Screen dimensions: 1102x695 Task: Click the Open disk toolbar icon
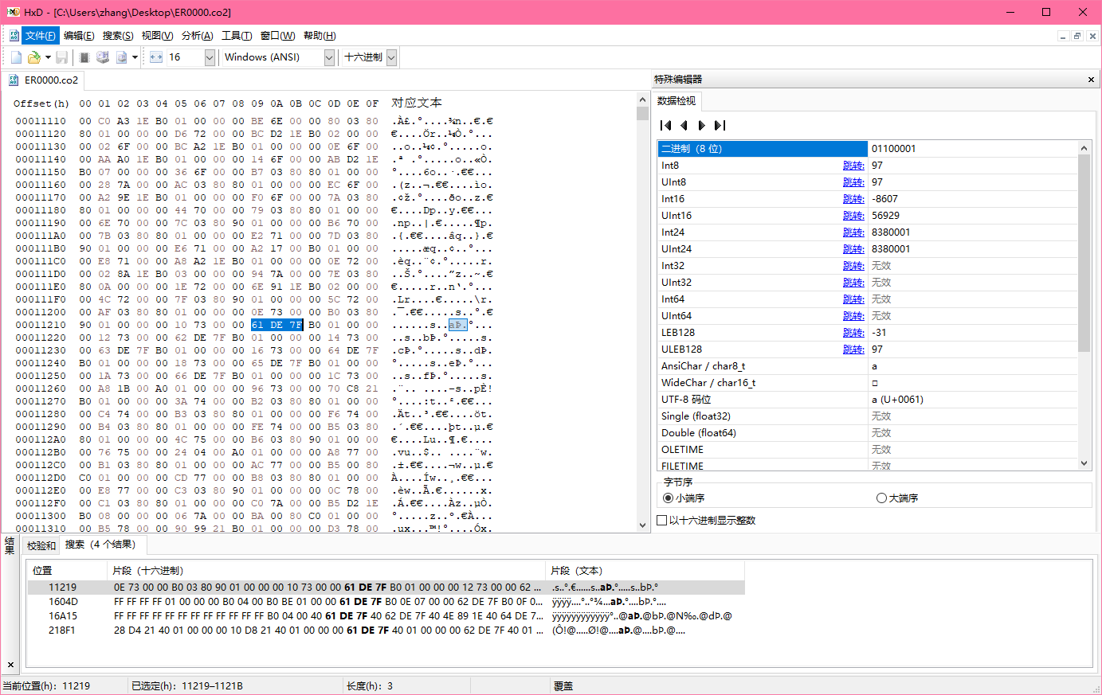(103, 57)
